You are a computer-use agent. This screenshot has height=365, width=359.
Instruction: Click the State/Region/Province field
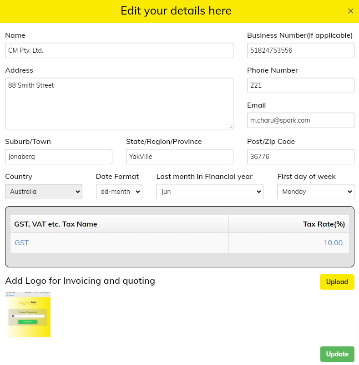coord(179,157)
